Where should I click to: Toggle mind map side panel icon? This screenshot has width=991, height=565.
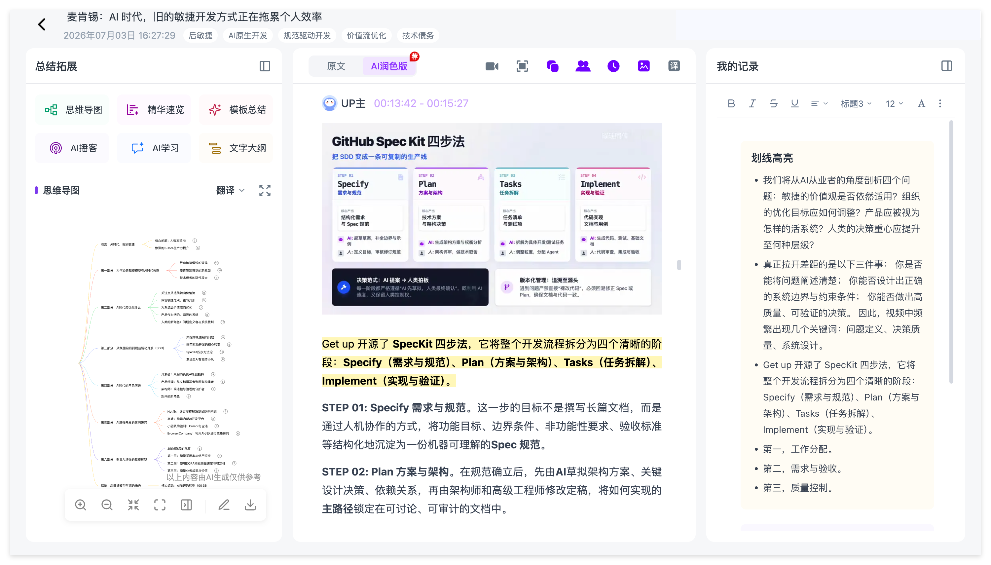[186, 505]
